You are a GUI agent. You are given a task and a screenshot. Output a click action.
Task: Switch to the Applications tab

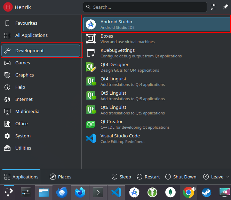[x=21, y=177]
